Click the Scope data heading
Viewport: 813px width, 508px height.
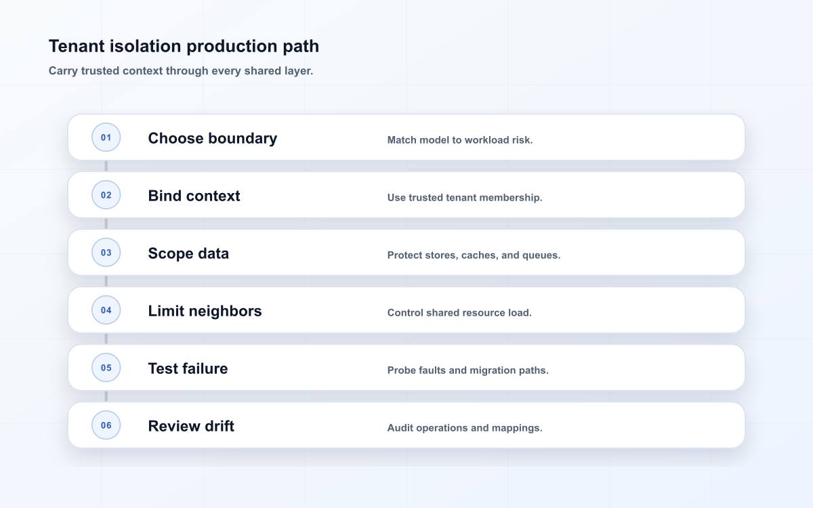point(188,253)
